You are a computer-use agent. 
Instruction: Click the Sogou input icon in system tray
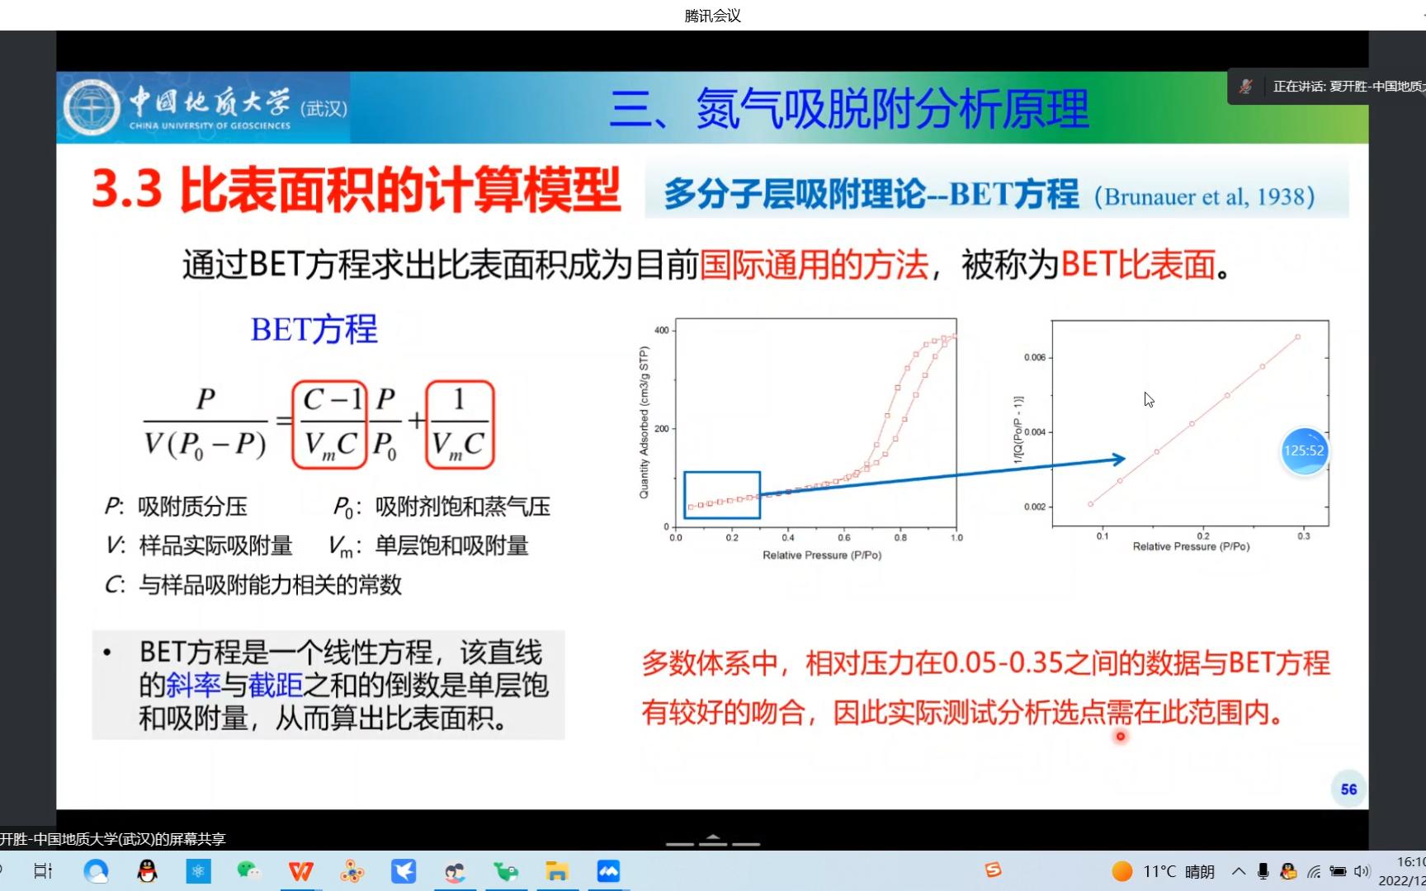coord(994,870)
